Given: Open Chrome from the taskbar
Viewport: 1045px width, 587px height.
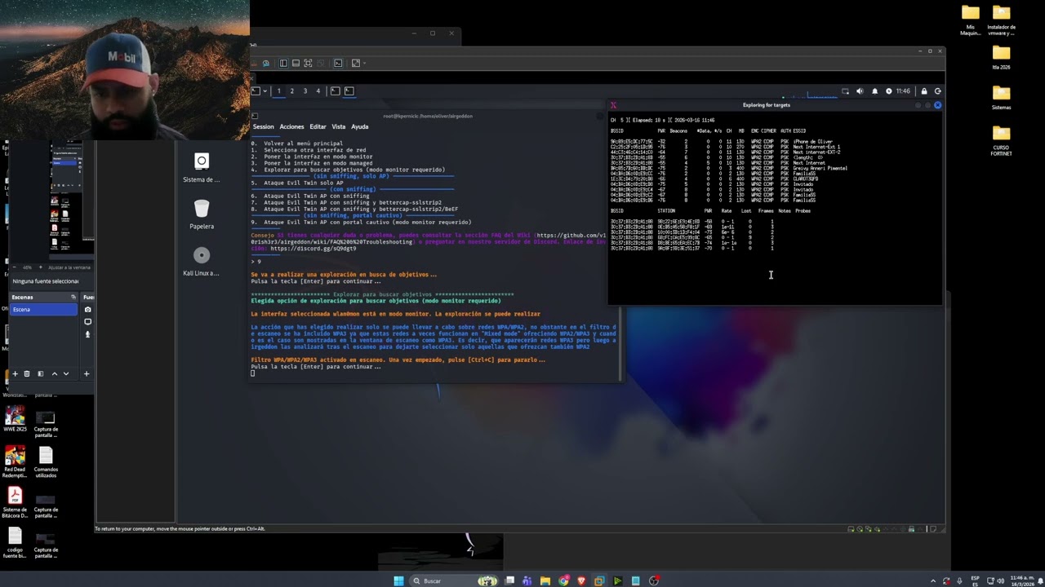Looking at the screenshot, I should pyautogui.click(x=563, y=580).
